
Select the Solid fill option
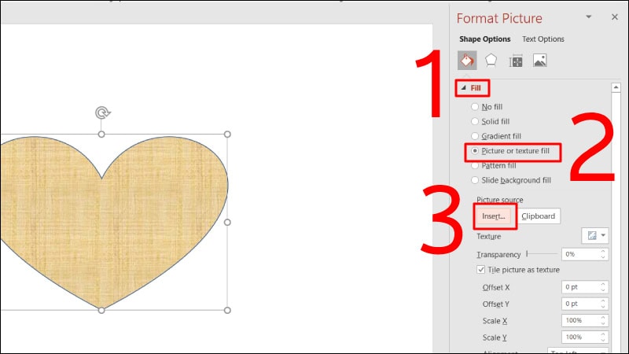[x=490, y=121]
